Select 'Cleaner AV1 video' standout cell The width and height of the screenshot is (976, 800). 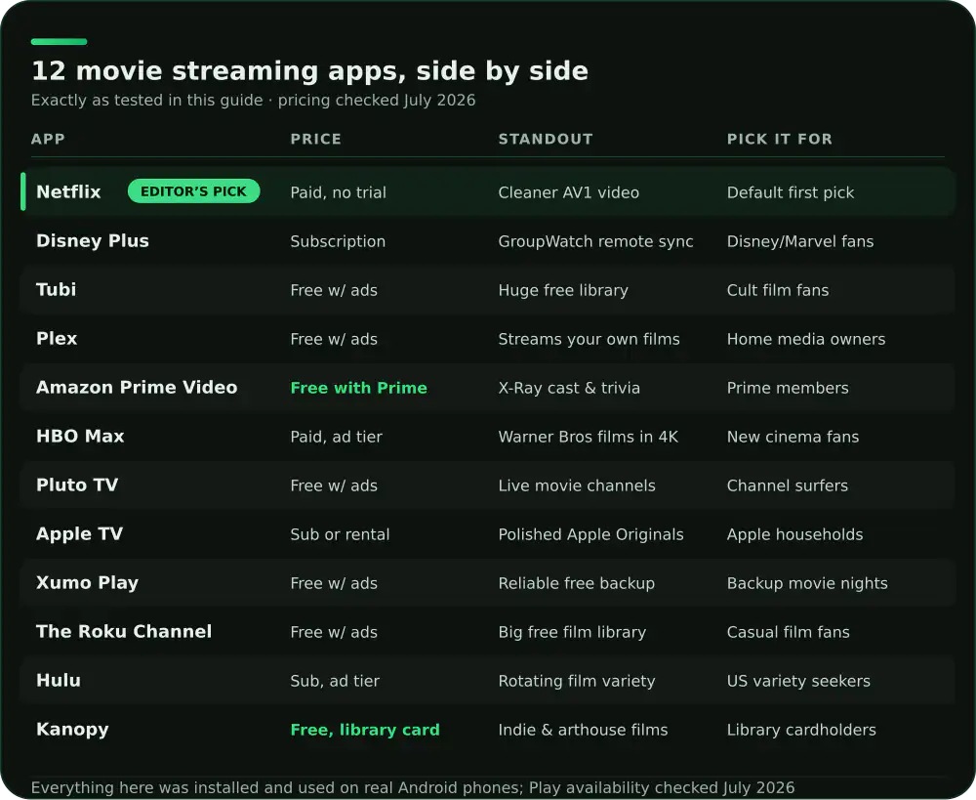coord(569,192)
